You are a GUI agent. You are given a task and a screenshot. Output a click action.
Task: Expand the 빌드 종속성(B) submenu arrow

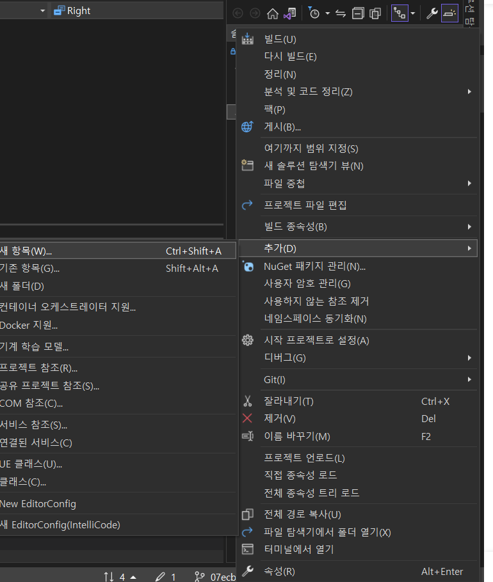(469, 226)
